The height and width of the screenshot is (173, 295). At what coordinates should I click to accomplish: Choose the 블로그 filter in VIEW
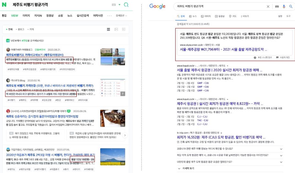click(20, 29)
